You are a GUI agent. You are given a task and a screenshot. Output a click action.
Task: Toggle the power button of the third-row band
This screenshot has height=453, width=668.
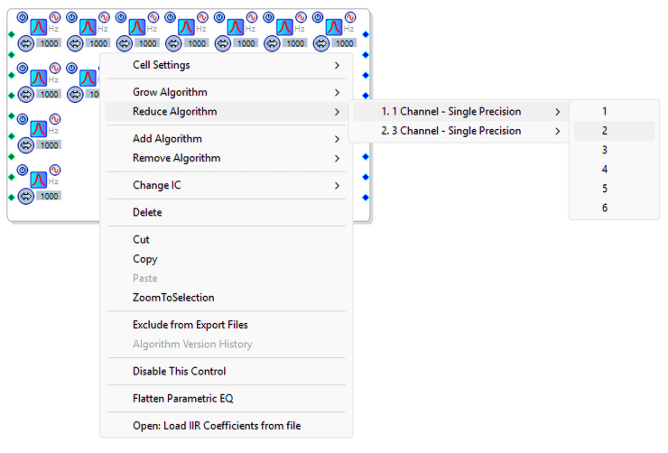23,119
